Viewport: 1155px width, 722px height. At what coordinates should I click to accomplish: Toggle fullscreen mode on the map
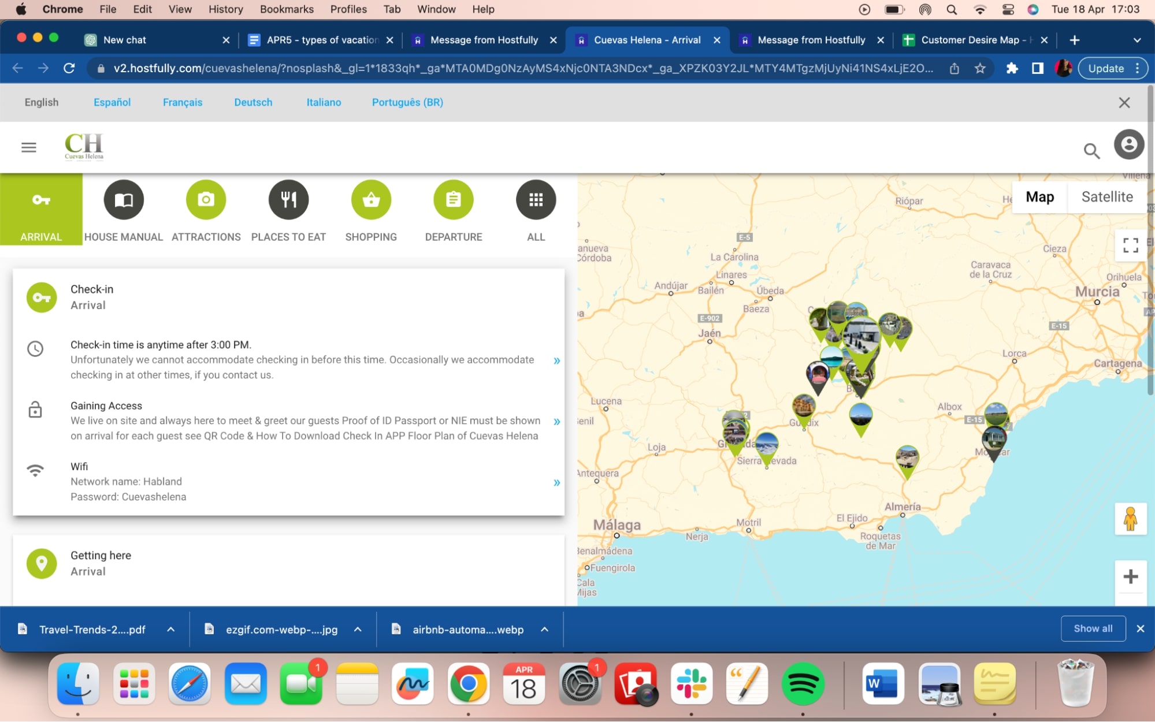[x=1130, y=245]
